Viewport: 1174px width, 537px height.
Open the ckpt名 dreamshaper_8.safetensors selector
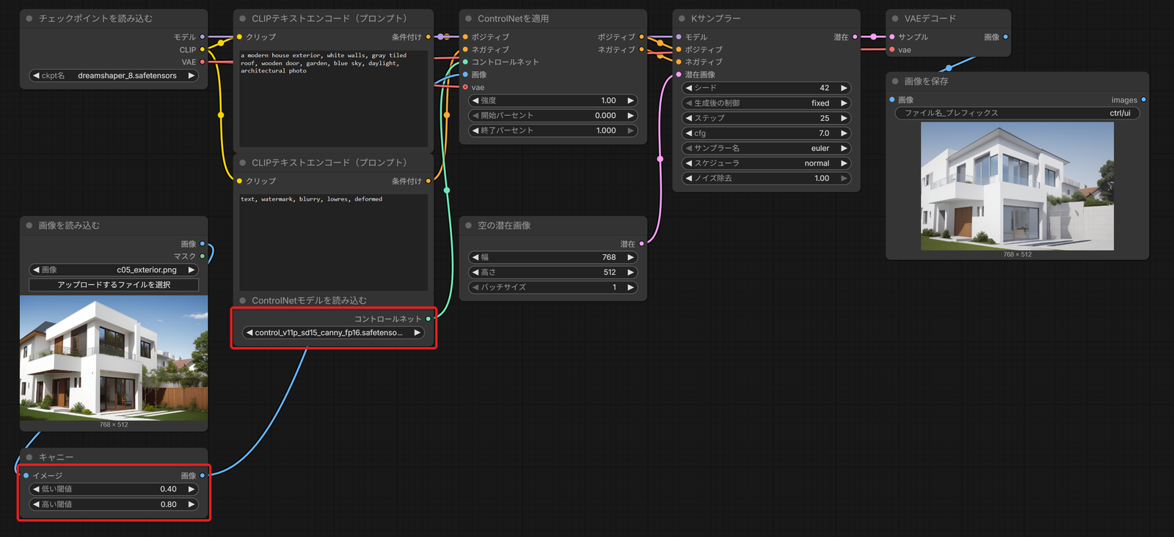[x=114, y=75]
